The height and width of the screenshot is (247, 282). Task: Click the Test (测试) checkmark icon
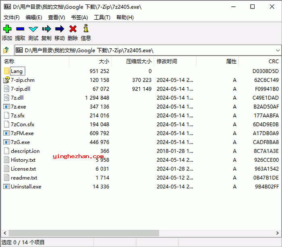coord(33,29)
